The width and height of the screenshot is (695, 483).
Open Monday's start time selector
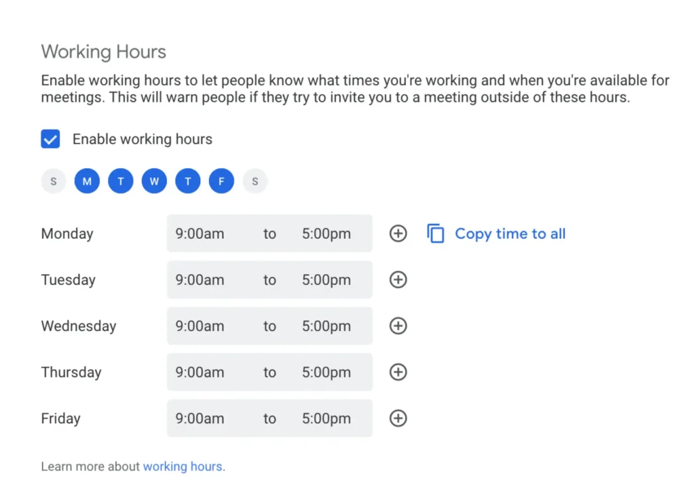[x=200, y=233]
